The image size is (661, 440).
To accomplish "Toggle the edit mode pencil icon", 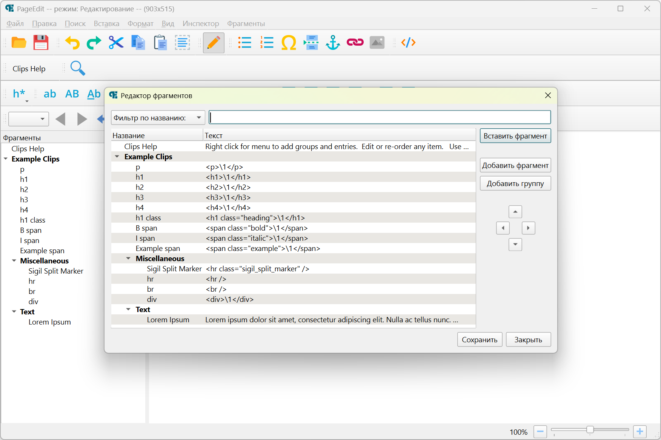I will pyautogui.click(x=214, y=43).
